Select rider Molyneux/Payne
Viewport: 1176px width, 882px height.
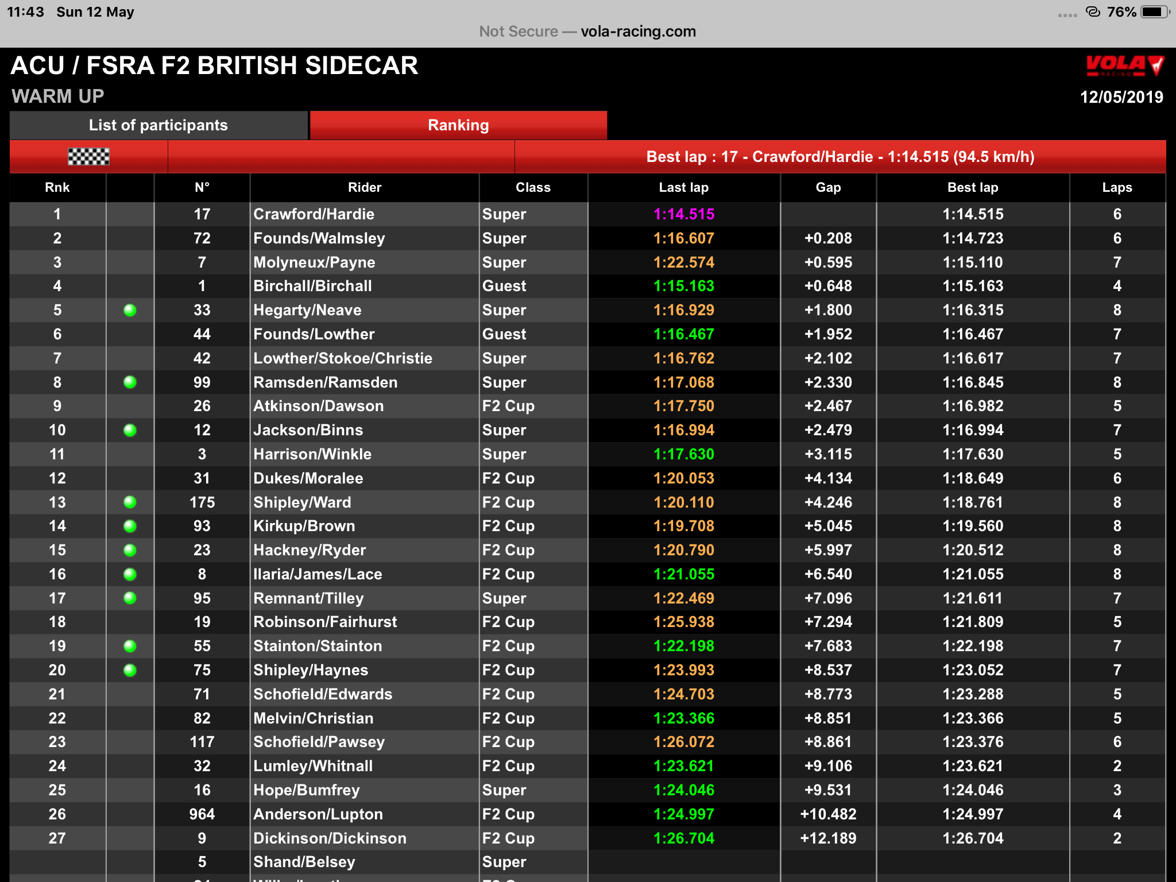[x=314, y=262]
